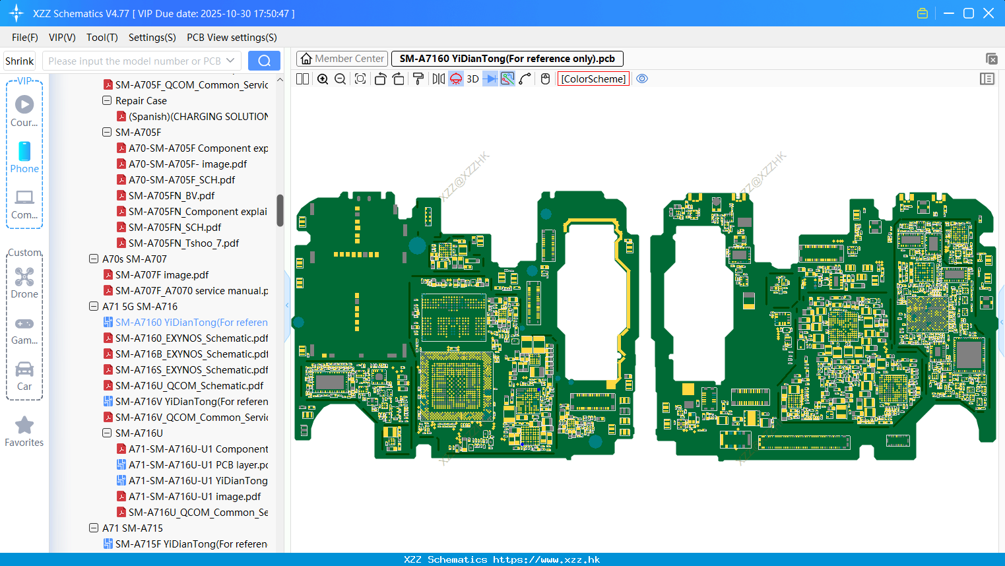
Task: Collapse the Repair Case folder
Action: point(107,101)
